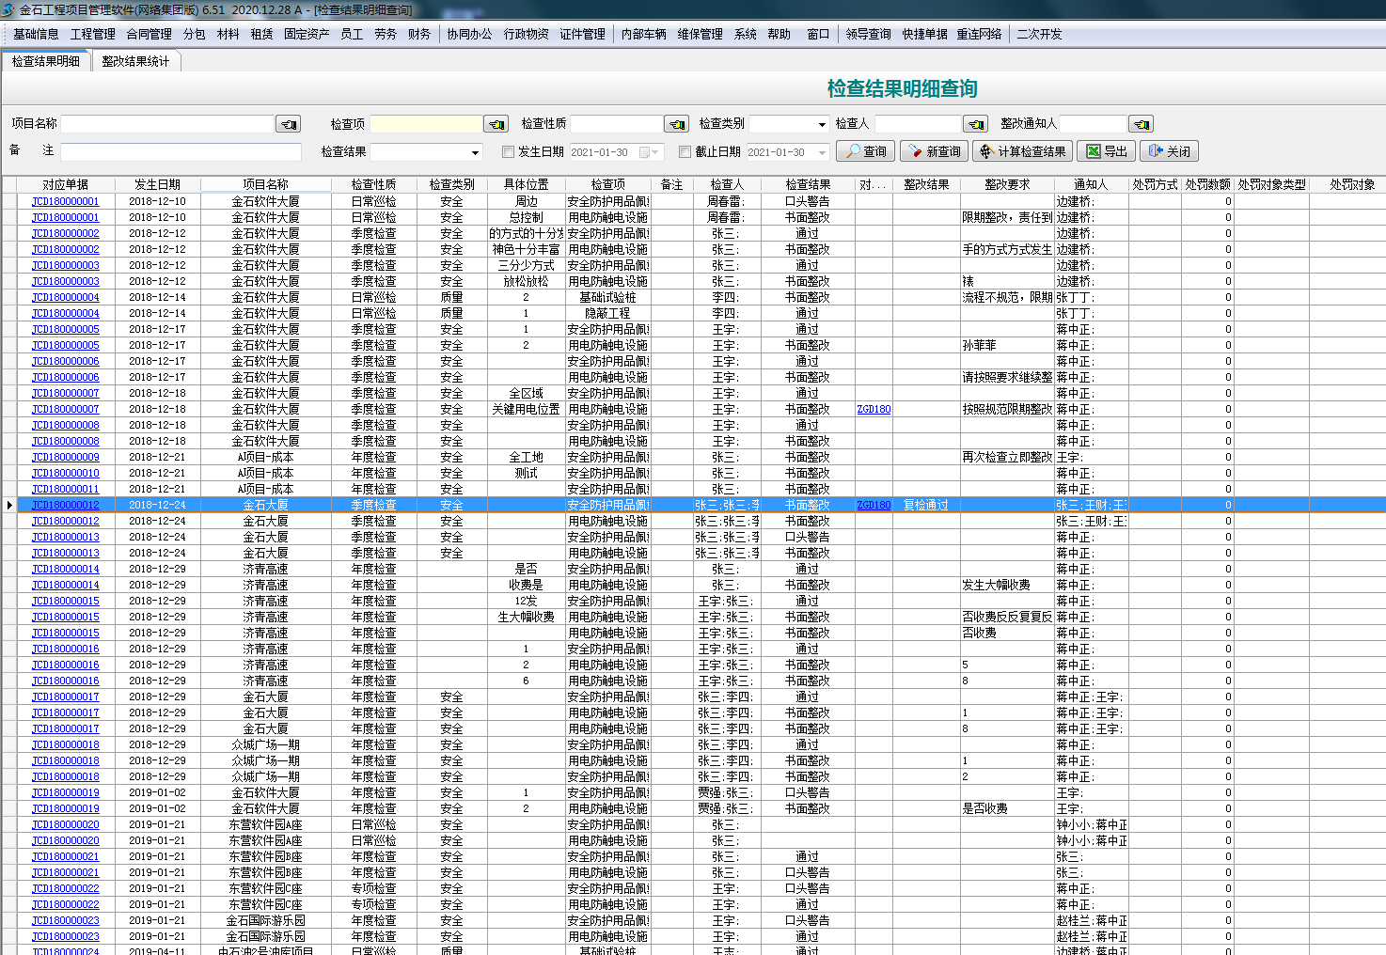Open document link JCD180000010
1386x955 pixels.
tap(65, 474)
